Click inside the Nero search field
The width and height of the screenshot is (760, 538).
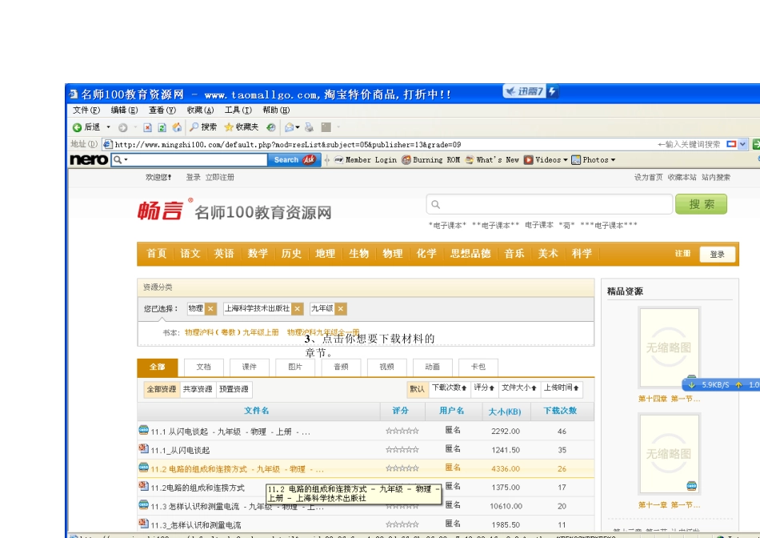(x=189, y=159)
